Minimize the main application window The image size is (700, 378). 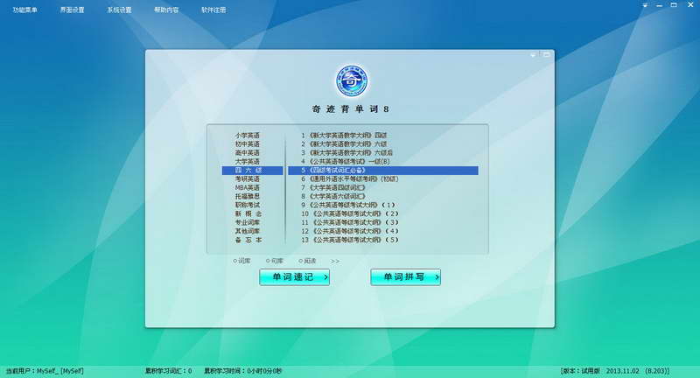pos(660,5)
